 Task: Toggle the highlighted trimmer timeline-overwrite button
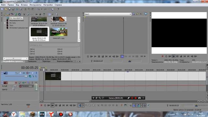pos(122,56)
